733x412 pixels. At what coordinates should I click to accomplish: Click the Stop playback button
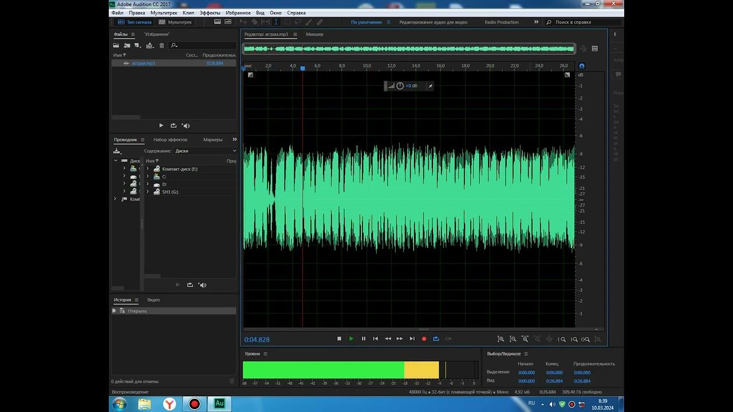339,339
